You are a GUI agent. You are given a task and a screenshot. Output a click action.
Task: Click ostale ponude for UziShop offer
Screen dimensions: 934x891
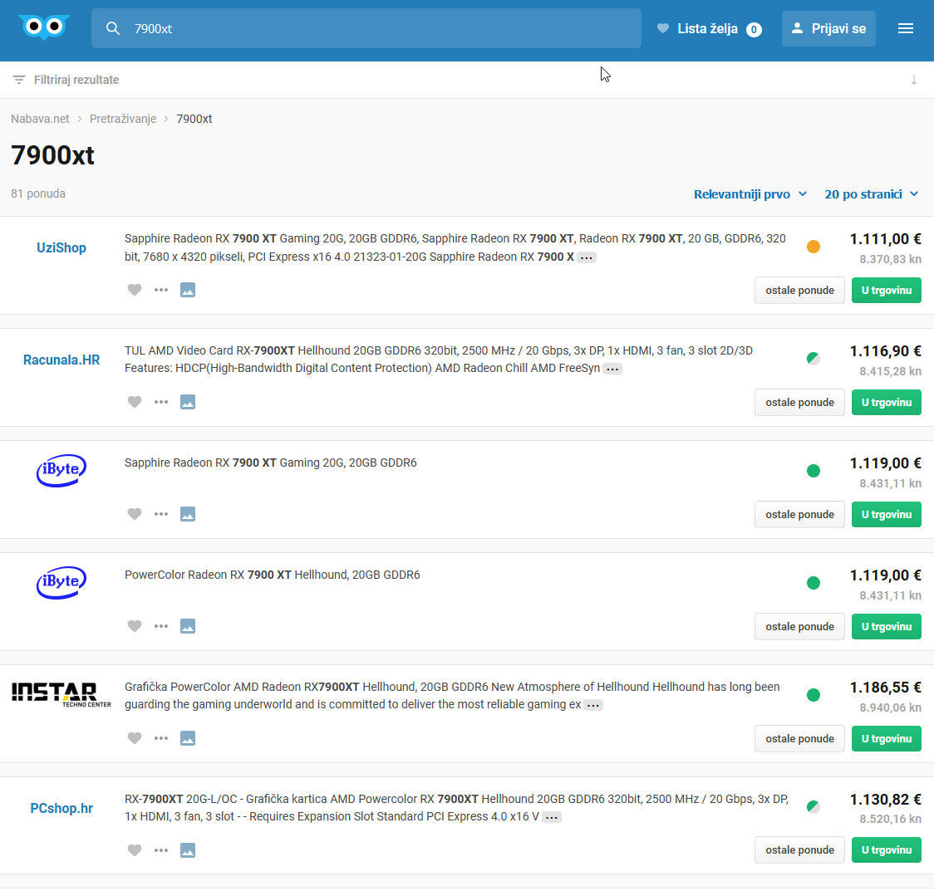(799, 290)
